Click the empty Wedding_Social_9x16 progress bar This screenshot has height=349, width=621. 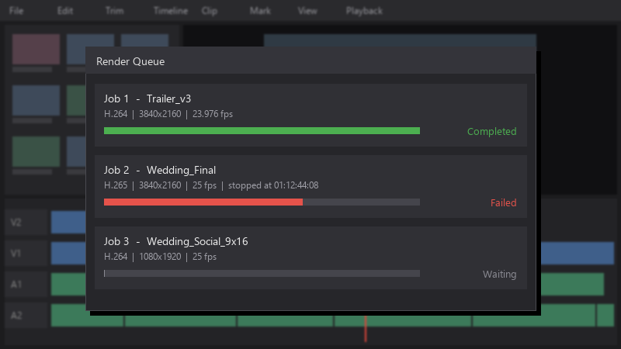(262, 274)
